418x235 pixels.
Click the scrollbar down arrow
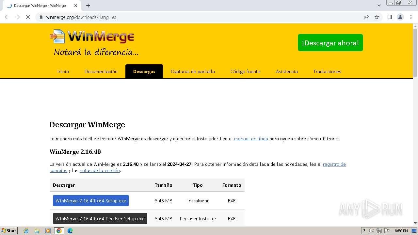pos(415,223)
